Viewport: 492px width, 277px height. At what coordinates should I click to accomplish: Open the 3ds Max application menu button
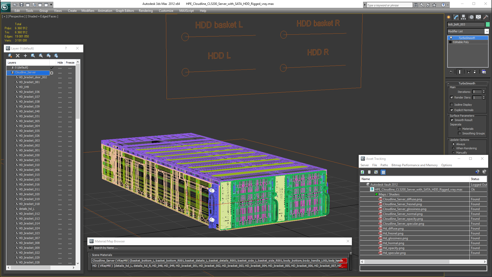[x=5, y=7]
